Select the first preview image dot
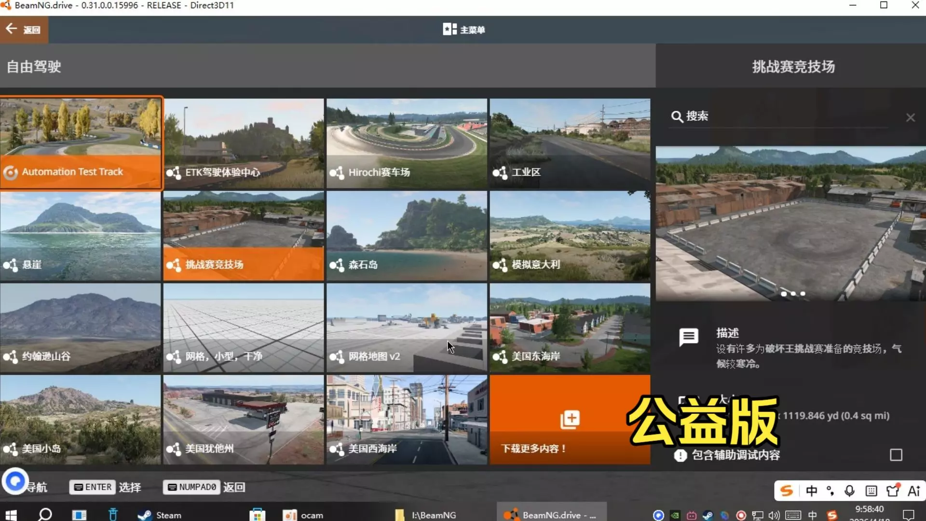The width and height of the screenshot is (926, 521). pos(784,293)
